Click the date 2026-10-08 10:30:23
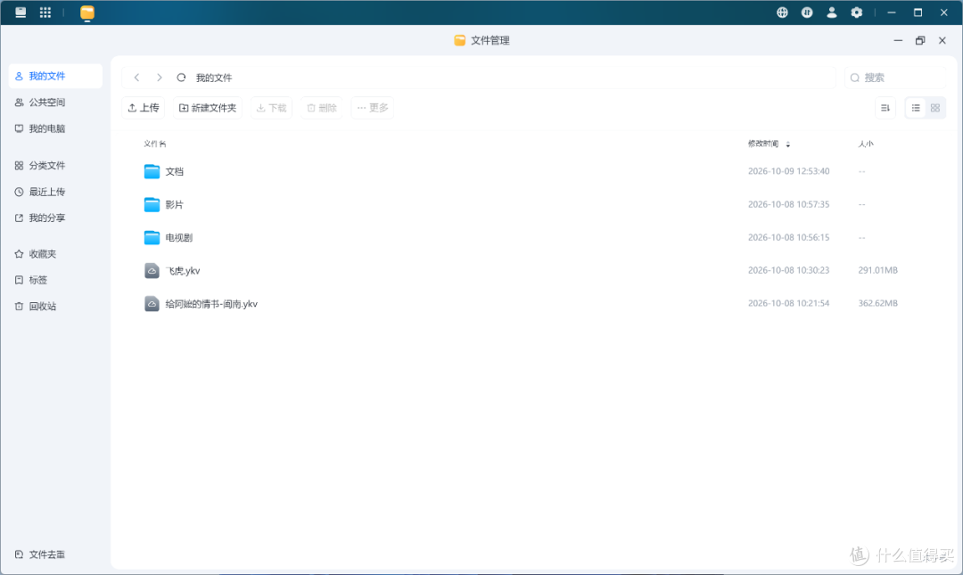This screenshot has height=575, width=963. [788, 270]
